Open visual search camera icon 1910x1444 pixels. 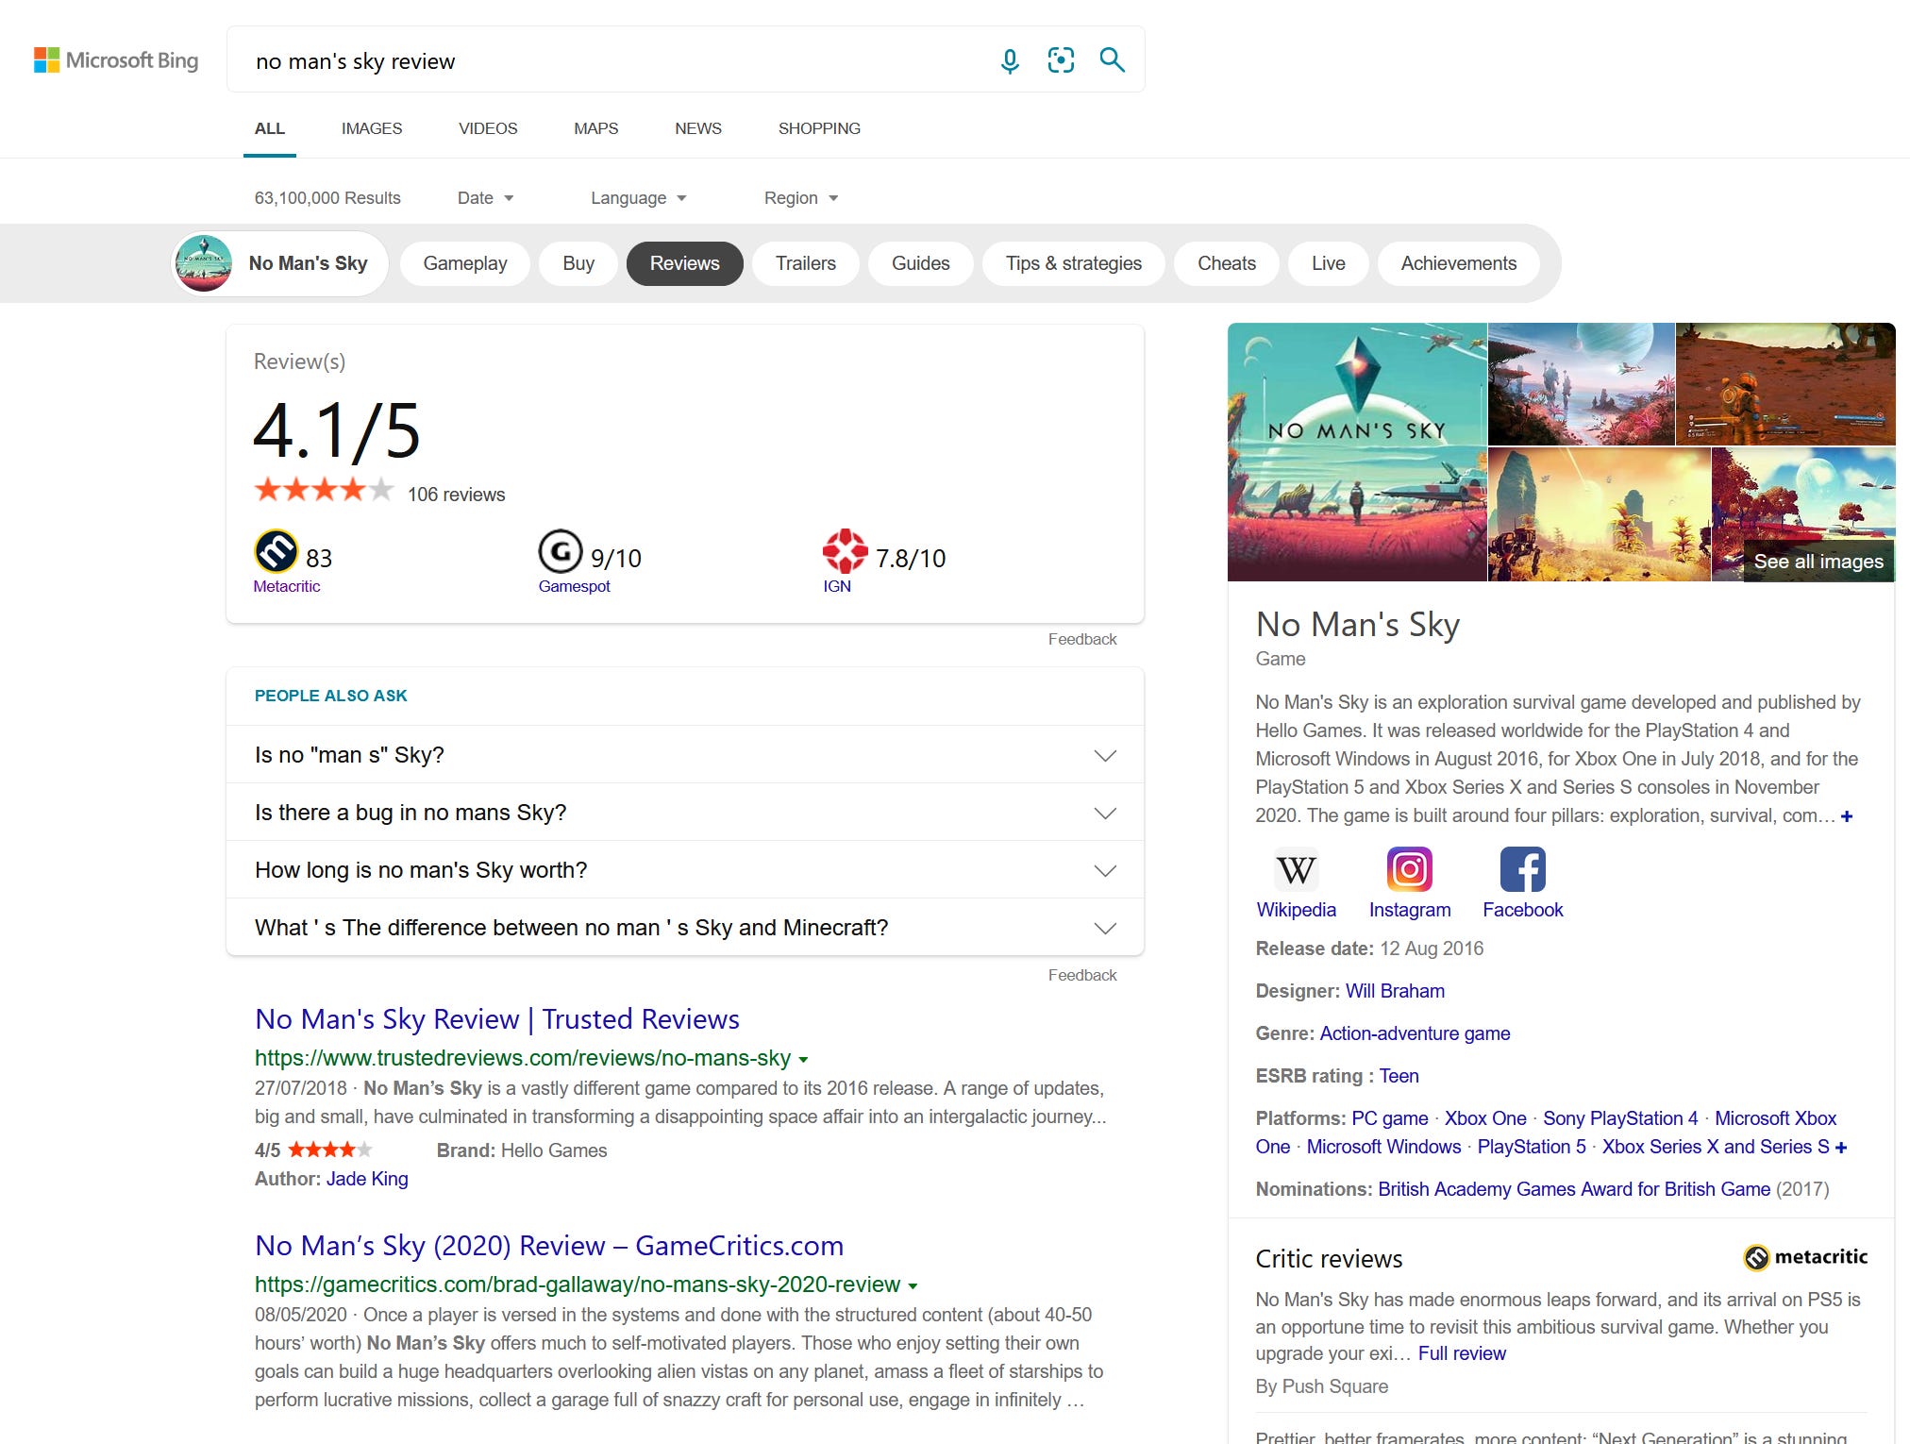click(1061, 61)
